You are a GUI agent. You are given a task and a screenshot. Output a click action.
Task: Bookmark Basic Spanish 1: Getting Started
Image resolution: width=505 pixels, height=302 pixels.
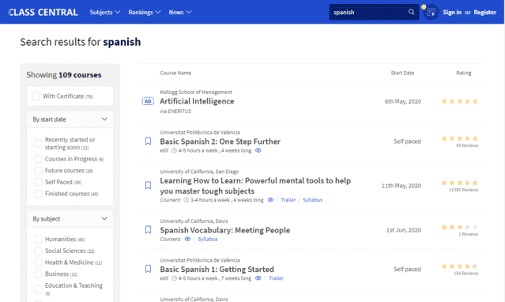tap(148, 269)
